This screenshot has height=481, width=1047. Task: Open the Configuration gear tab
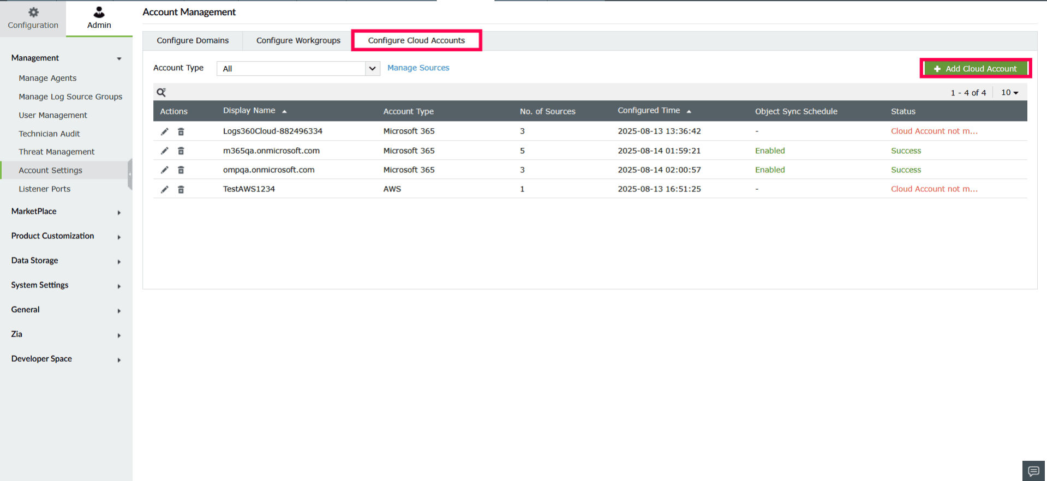pyautogui.click(x=33, y=19)
